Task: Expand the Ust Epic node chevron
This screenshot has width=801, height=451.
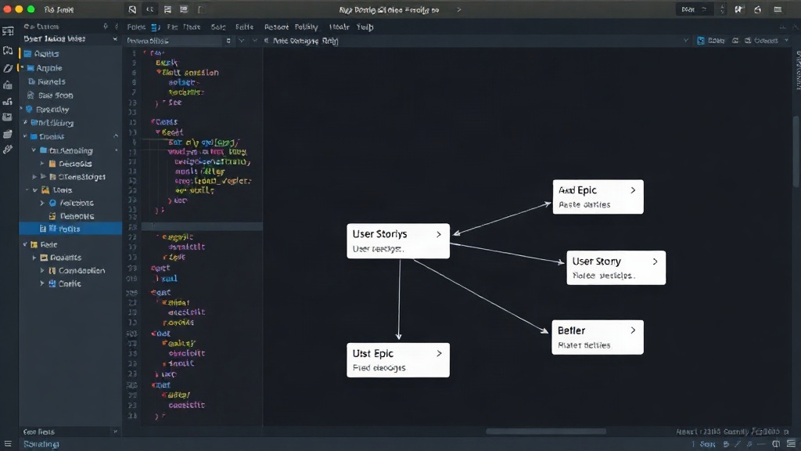Action: click(x=439, y=353)
